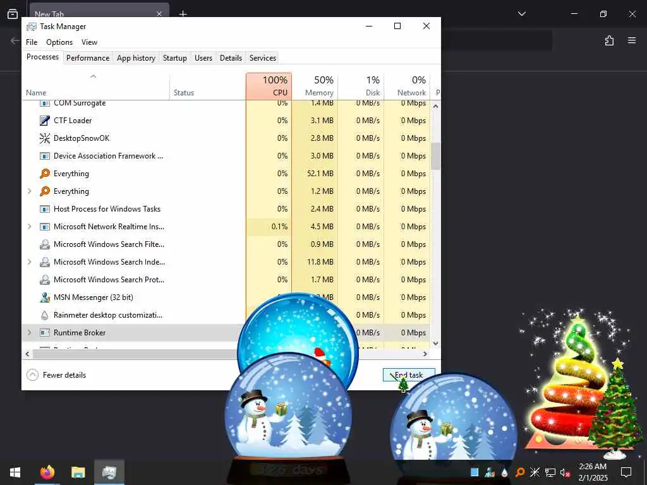Click the taskbar clock showing 2:26 AM
Screen dimensions: 647x485
click(593, 472)
